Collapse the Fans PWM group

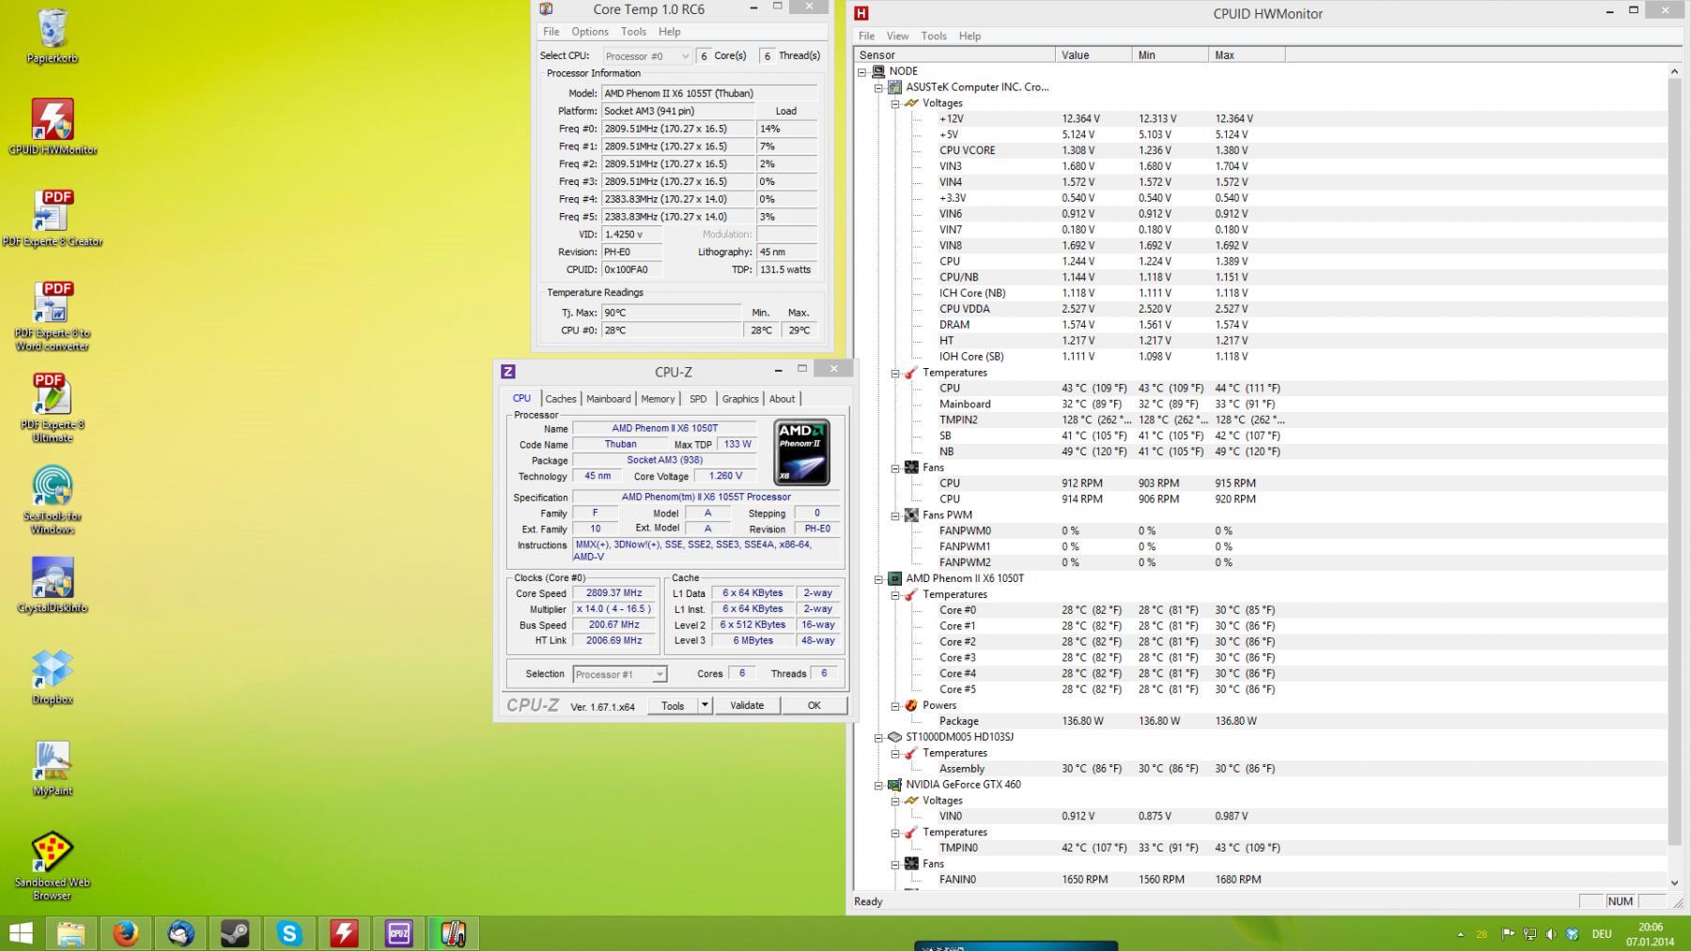point(895,515)
